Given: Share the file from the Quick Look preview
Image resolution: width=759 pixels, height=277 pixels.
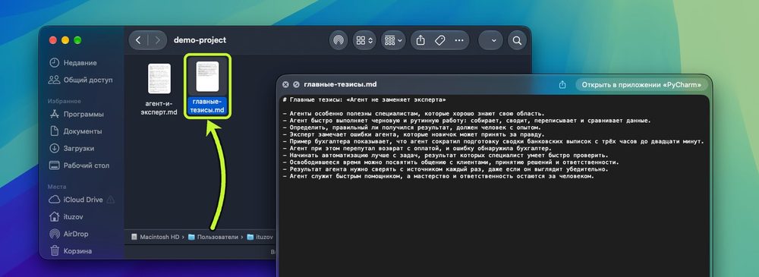Looking at the screenshot, I should pos(562,84).
